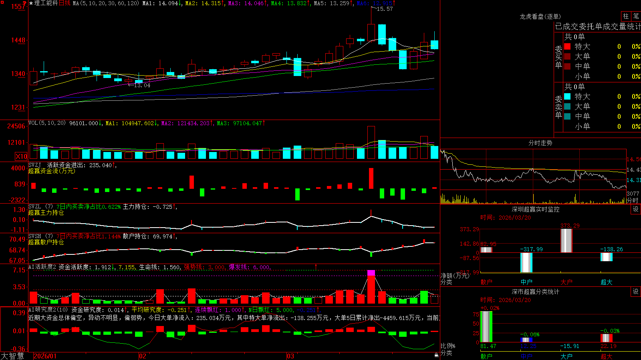Click the teal 中单 swatch under 委卖单
Screen dimensions: 641x360
(567, 116)
